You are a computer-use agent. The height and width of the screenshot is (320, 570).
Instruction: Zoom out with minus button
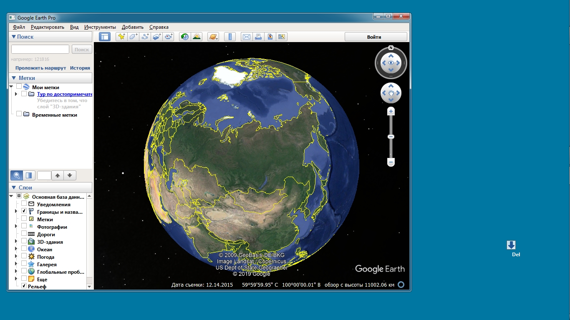tap(391, 162)
